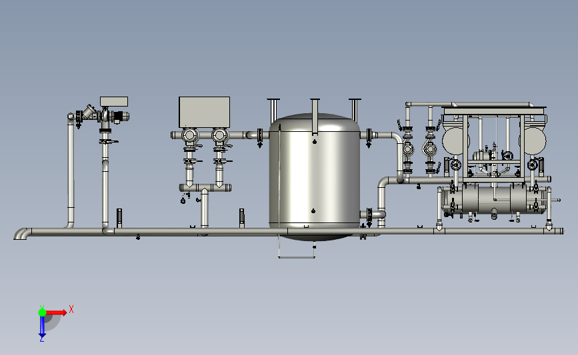Select the right pump of the twin pump set
This screenshot has width=578, height=355.
pos(219,135)
